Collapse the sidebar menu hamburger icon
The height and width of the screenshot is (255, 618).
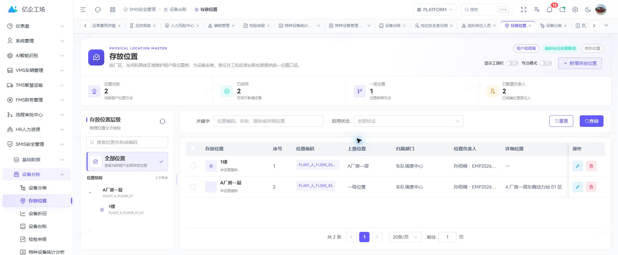(83, 10)
